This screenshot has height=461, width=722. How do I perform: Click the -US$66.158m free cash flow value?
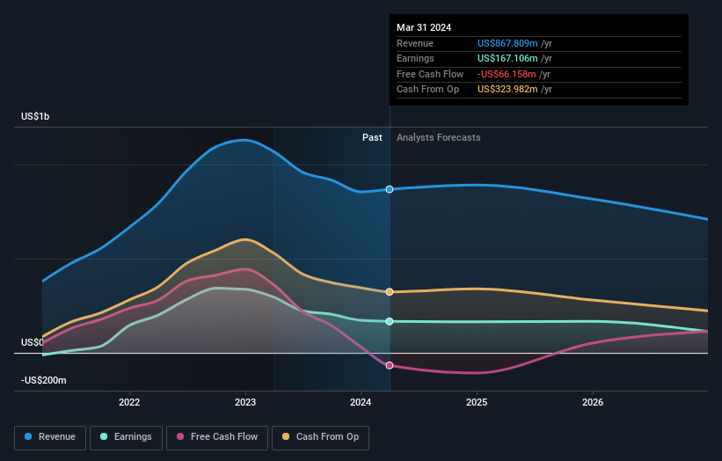point(507,74)
